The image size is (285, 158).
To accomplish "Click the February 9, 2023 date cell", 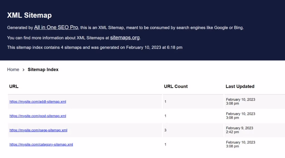I will point(239,130).
